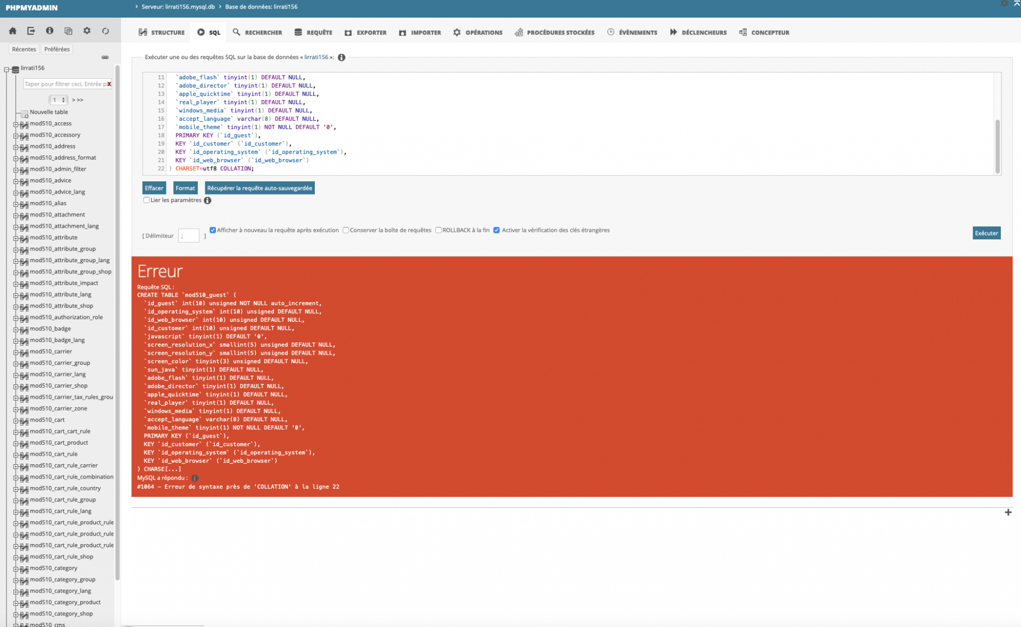
Task: Disable vérification des clés étrangères checkbox
Action: point(497,230)
